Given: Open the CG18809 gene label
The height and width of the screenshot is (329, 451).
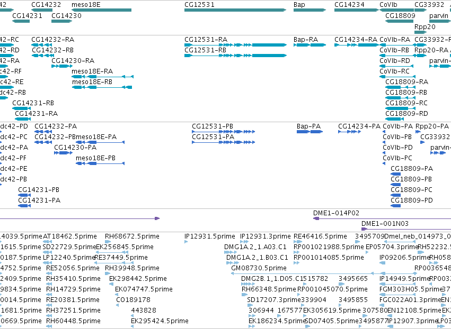Looking at the screenshot, I should pos(400,15).
